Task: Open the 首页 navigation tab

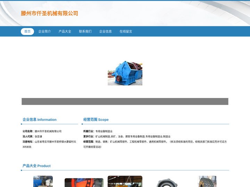Action: click(x=27, y=32)
